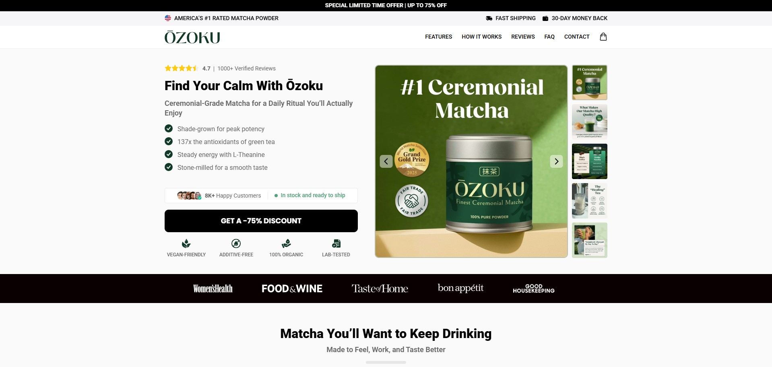Click the Shade-grown checkmark bullet

point(169,128)
